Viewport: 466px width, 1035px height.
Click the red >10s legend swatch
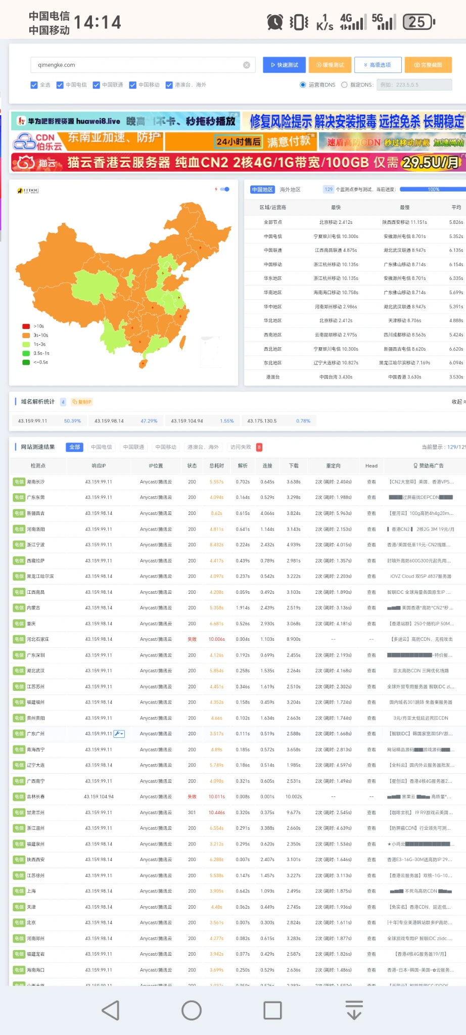point(26,326)
